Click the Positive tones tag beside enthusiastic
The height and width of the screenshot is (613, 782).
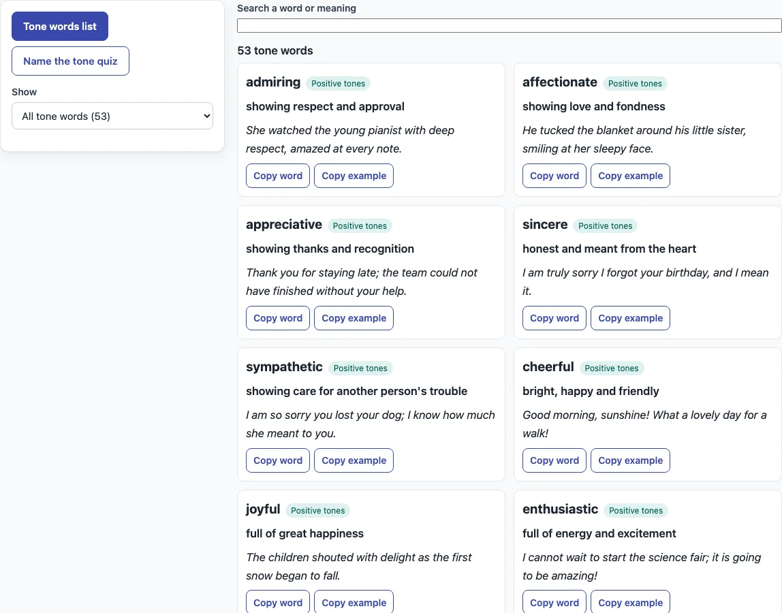click(x=636, y=510)
